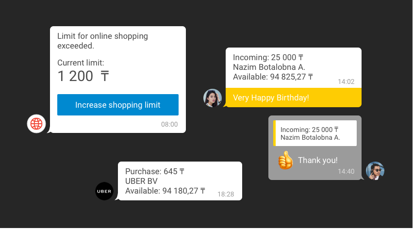This screenshot has width=413, height=229.
Task: Click 'Nazim Botalobna A.' in incoming transfer message
Action: coord(269,67)
